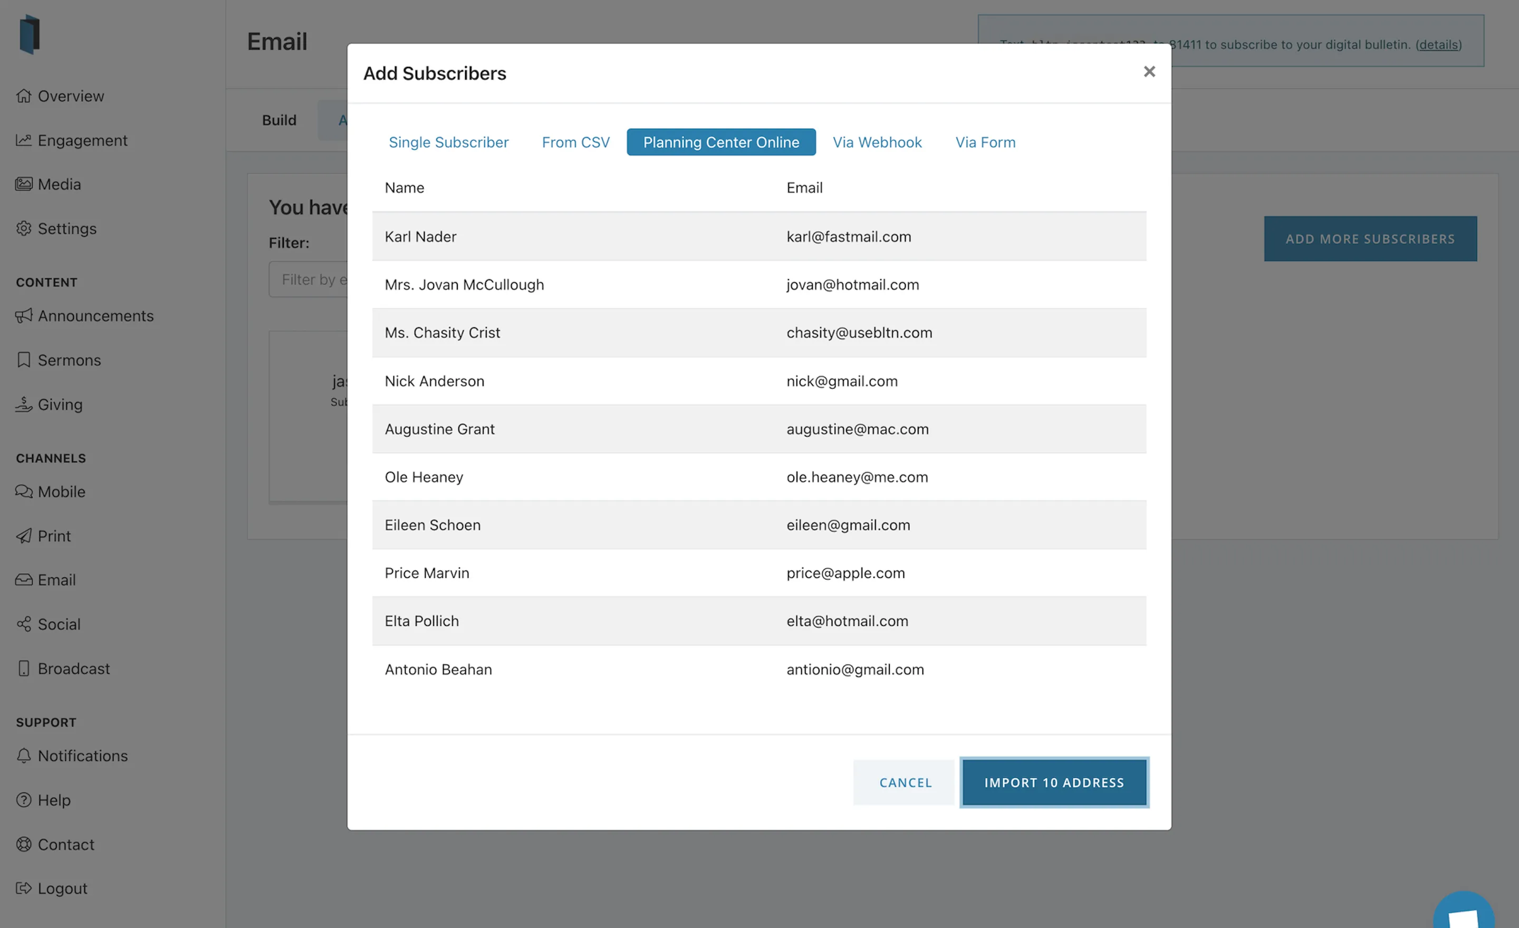Viewport: 1519px width, 928px height.
Task: Open the Media section
Action: click(x=59, y=183)
